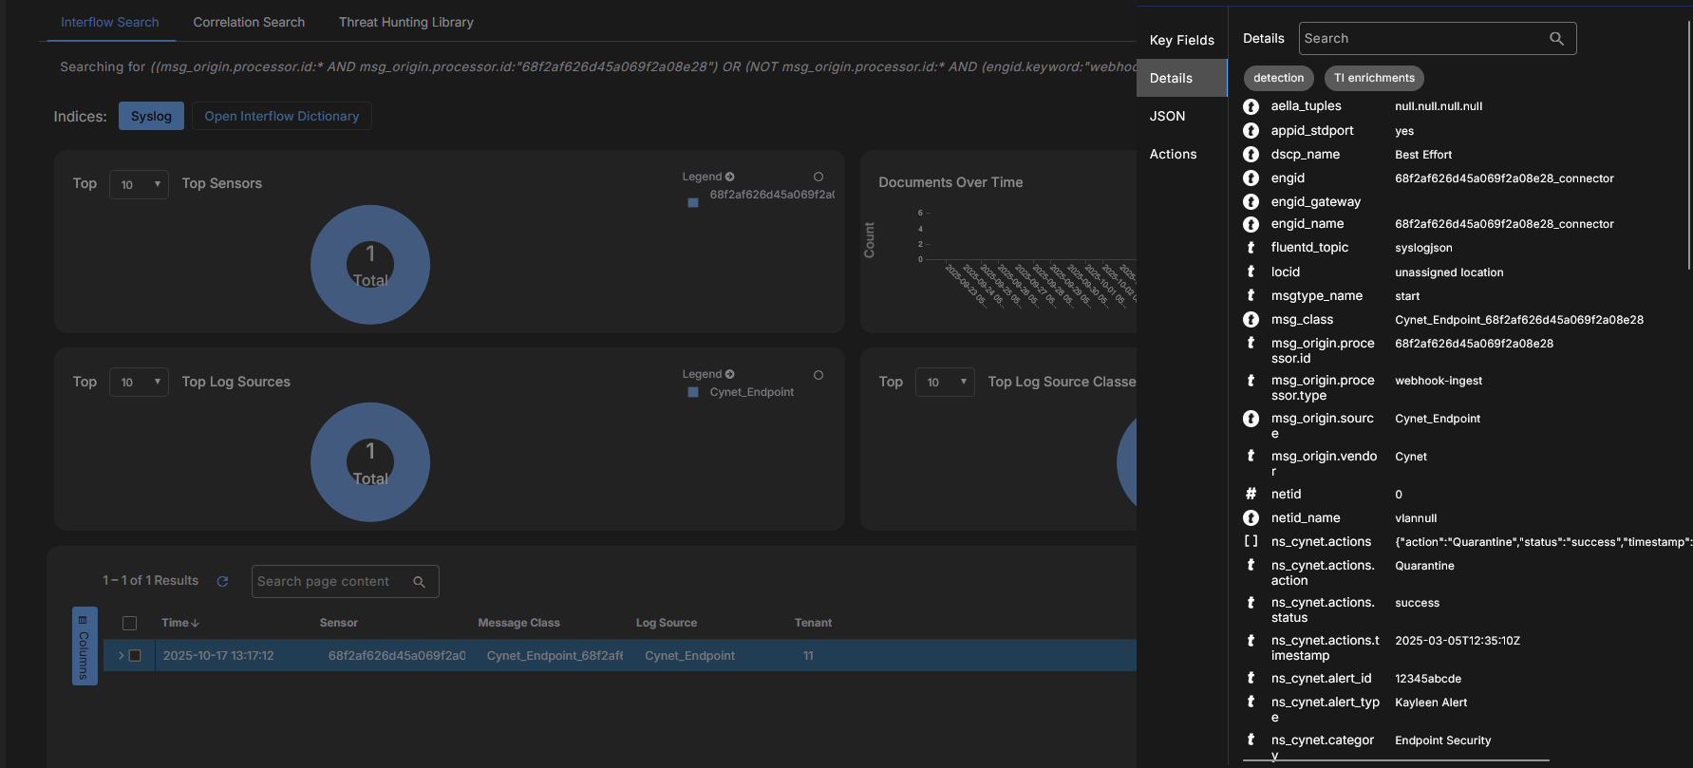Open the JSON tab in the side panel
This screenshot has width=1693, height=768.
(x=1167, y=116)
